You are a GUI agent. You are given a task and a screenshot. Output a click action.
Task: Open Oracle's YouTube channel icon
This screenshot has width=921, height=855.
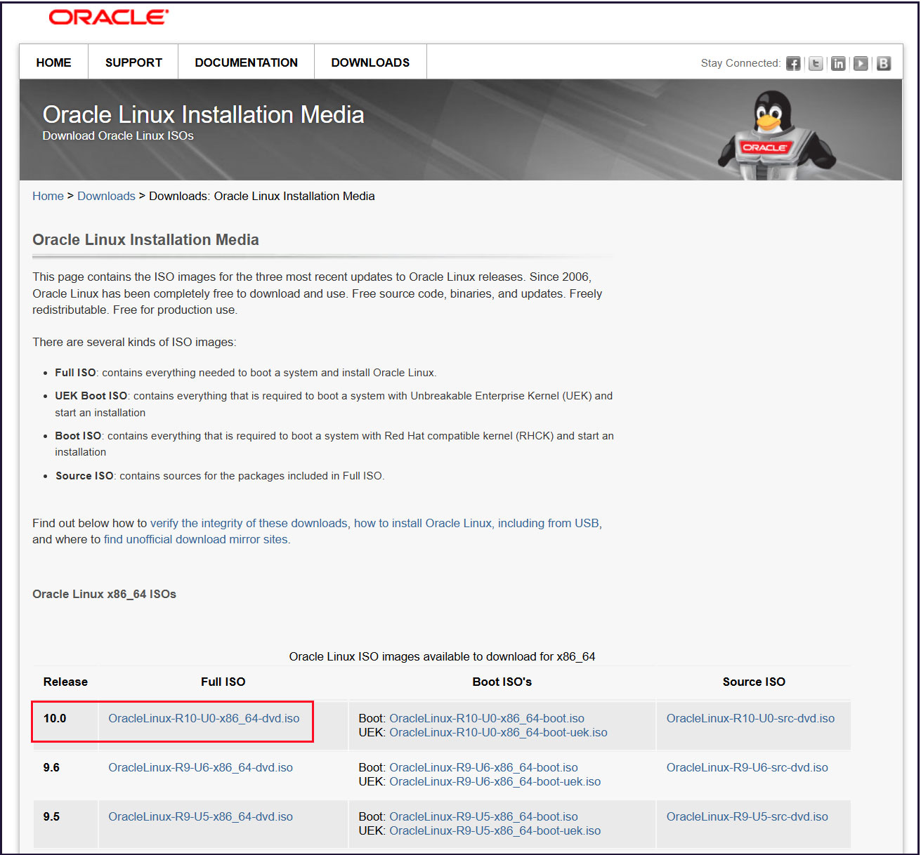(x=861, y=63)
